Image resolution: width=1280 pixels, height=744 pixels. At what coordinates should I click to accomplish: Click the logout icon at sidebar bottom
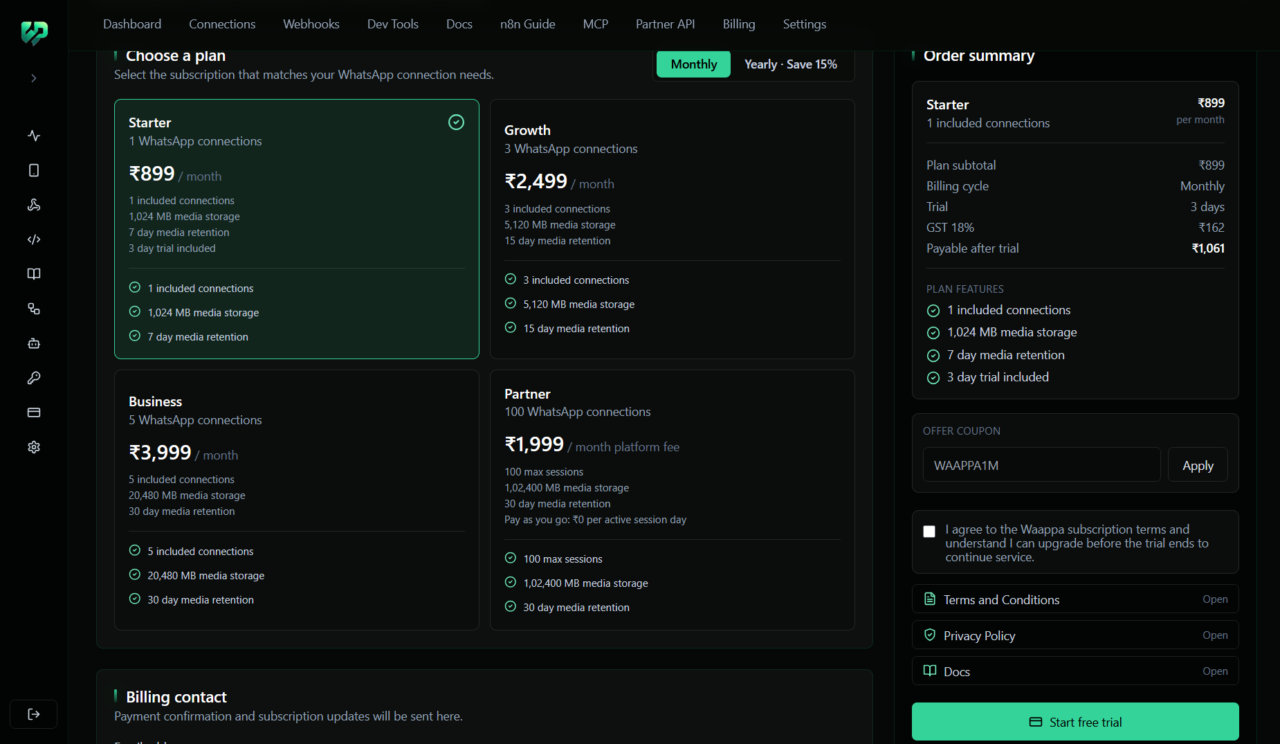click(34, 714)
